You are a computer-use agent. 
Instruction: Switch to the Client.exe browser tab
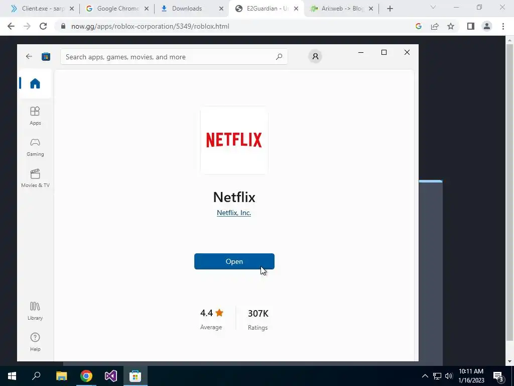click(x=43, y=9)
